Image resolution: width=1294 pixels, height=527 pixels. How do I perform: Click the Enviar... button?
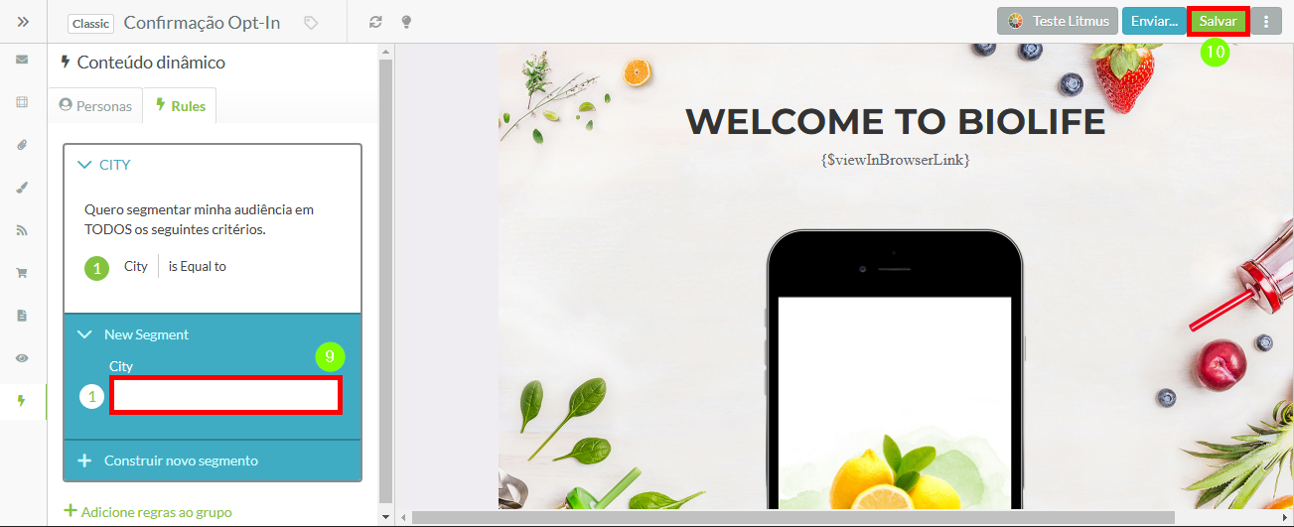click(1154, 21)
